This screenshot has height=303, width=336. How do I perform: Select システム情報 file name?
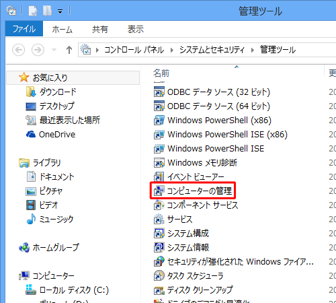188,248
